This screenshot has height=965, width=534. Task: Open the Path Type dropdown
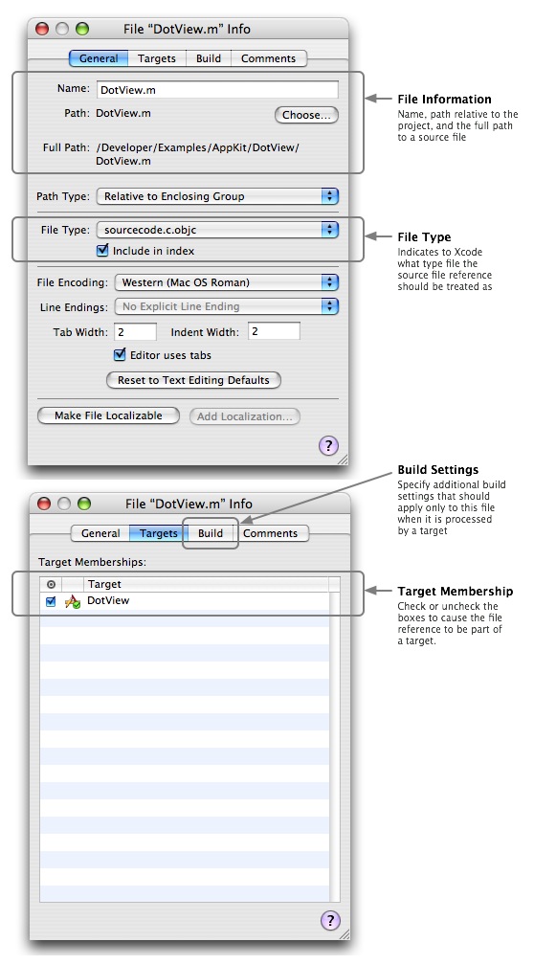coord(218,196)
